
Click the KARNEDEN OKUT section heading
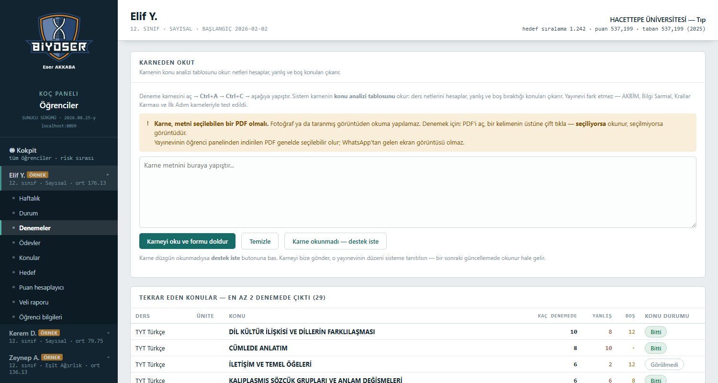(167, 63)
